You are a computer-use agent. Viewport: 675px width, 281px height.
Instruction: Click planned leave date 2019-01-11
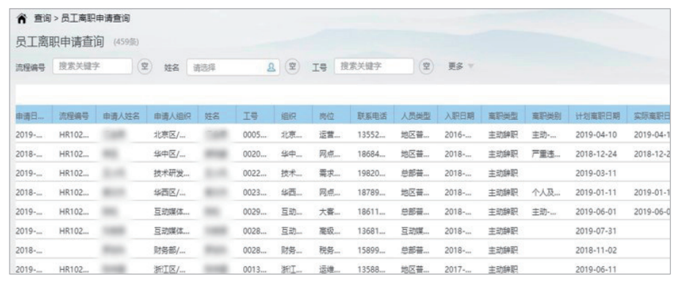pyautogui.click(x=596, y=192)
